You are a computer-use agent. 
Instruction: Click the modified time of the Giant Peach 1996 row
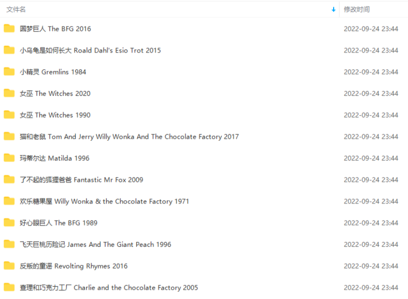click(x=371, y=244)
